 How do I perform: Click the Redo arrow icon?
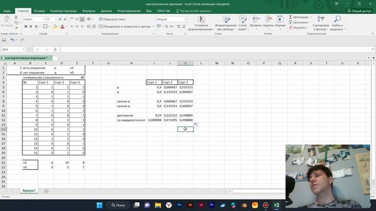tap(22, 40)
